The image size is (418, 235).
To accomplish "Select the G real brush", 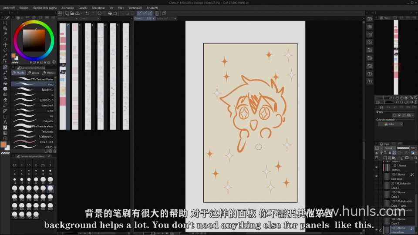I will 34,111.
